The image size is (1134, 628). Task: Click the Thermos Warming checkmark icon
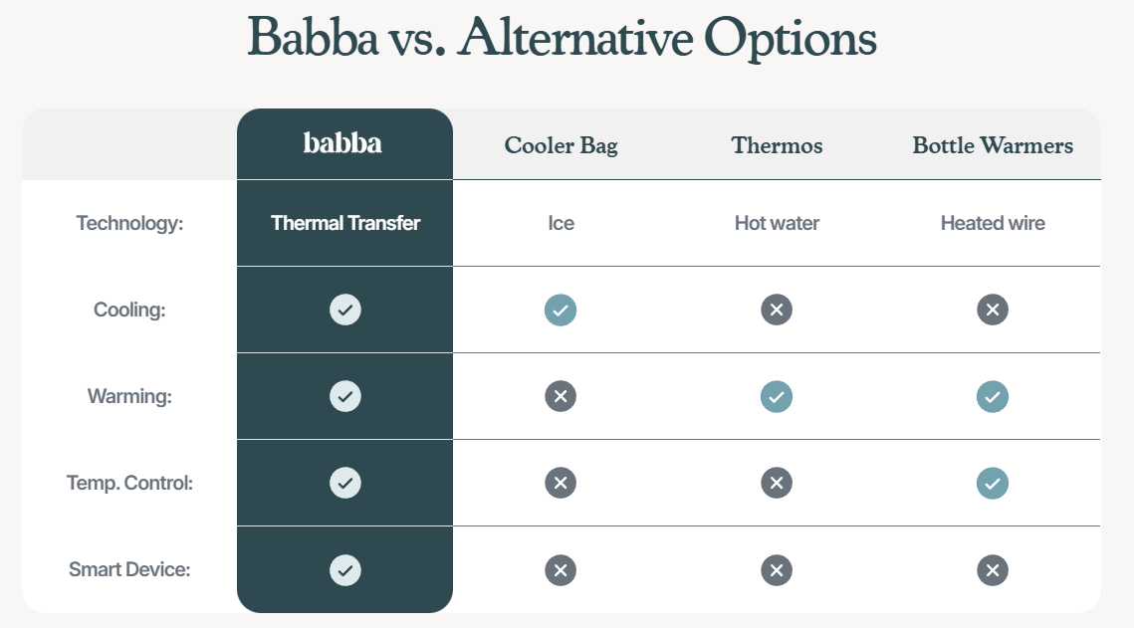777,397
